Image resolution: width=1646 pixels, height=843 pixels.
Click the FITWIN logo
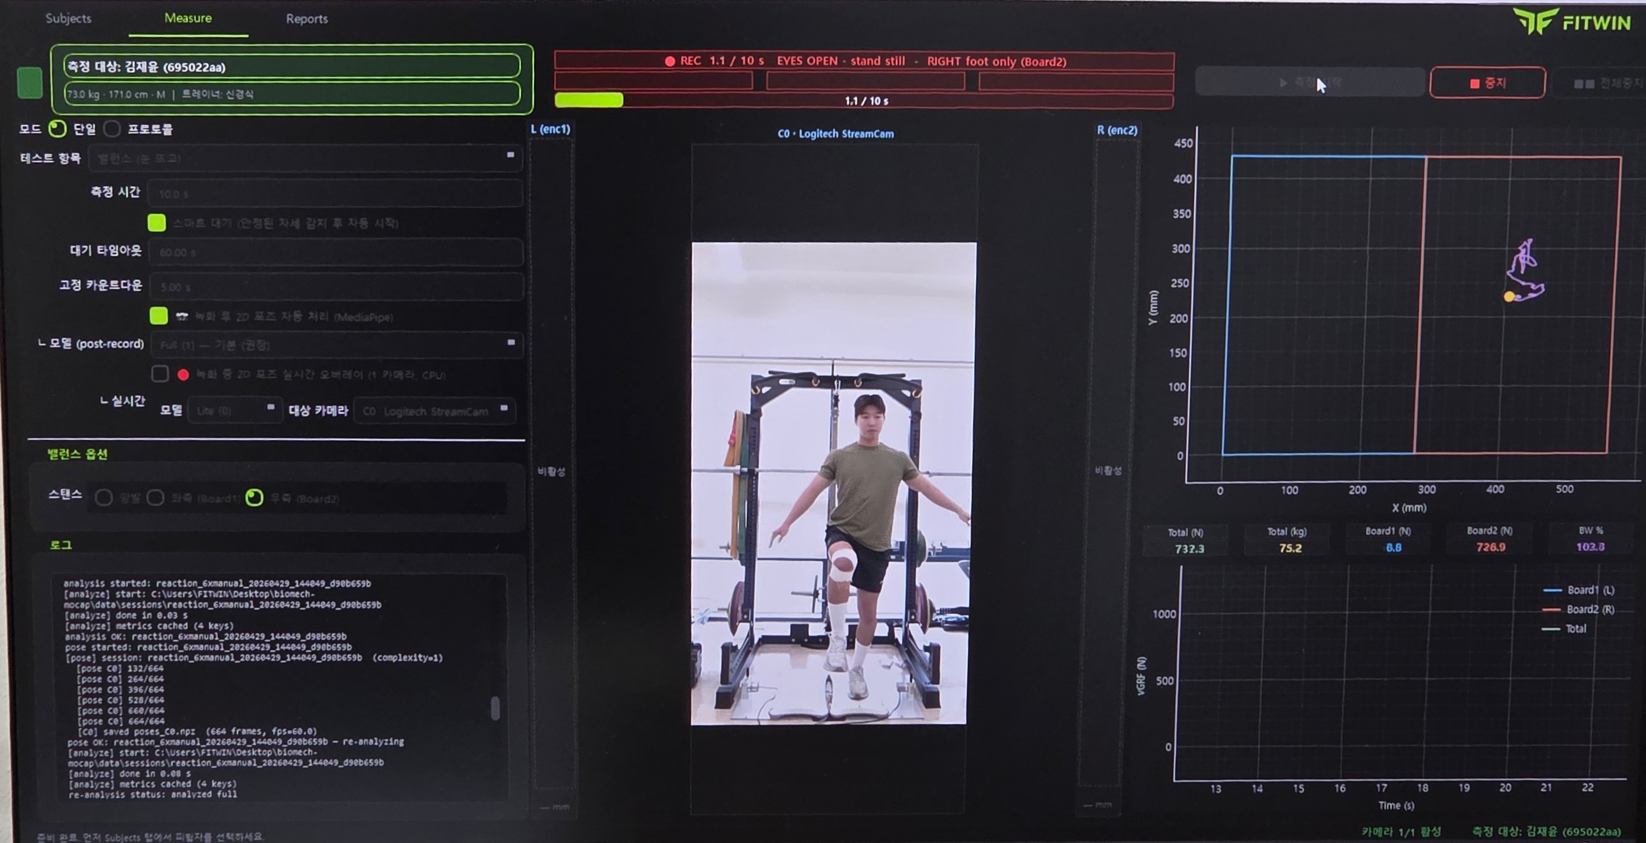[x=1572, y=22]
